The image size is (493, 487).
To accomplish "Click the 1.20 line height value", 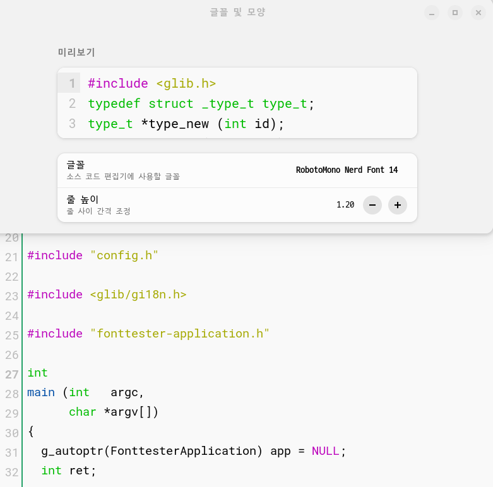I will tap(345, 205).
